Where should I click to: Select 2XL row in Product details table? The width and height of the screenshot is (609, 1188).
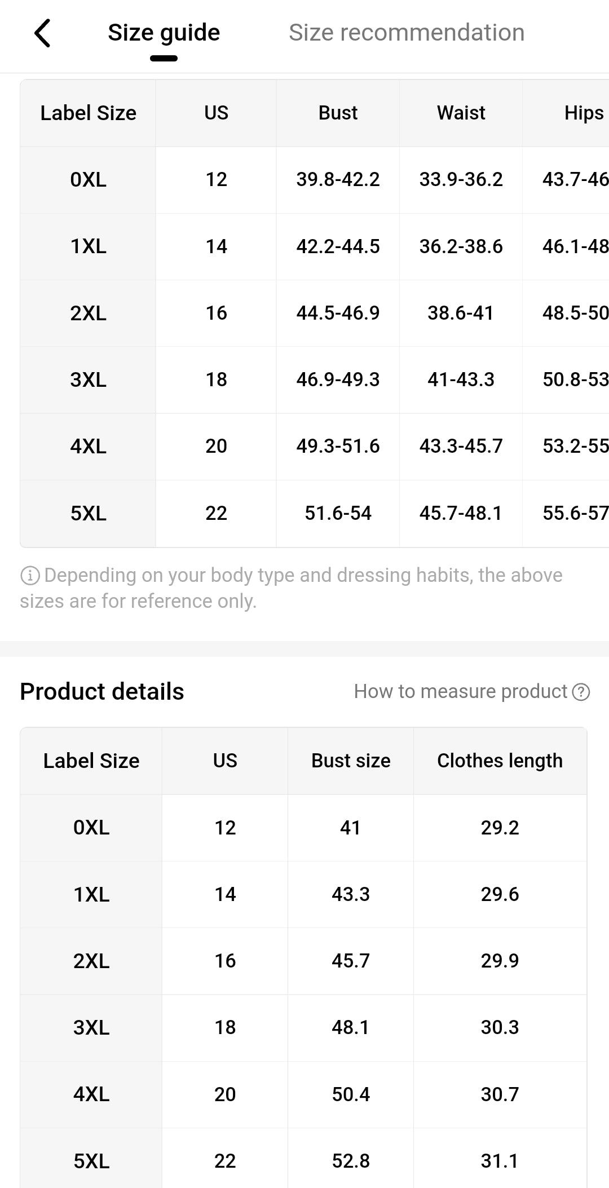click(x=91, y=961)
